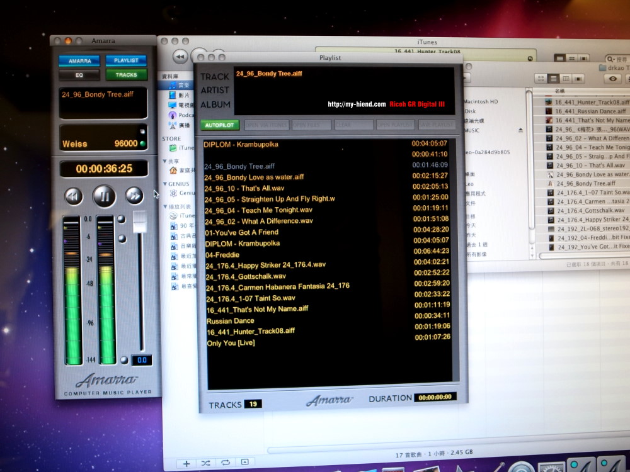Click the Finder file list horizontal scrollbar
The height and width of the screenshot is (472, 630).
[x=584, y=256]
